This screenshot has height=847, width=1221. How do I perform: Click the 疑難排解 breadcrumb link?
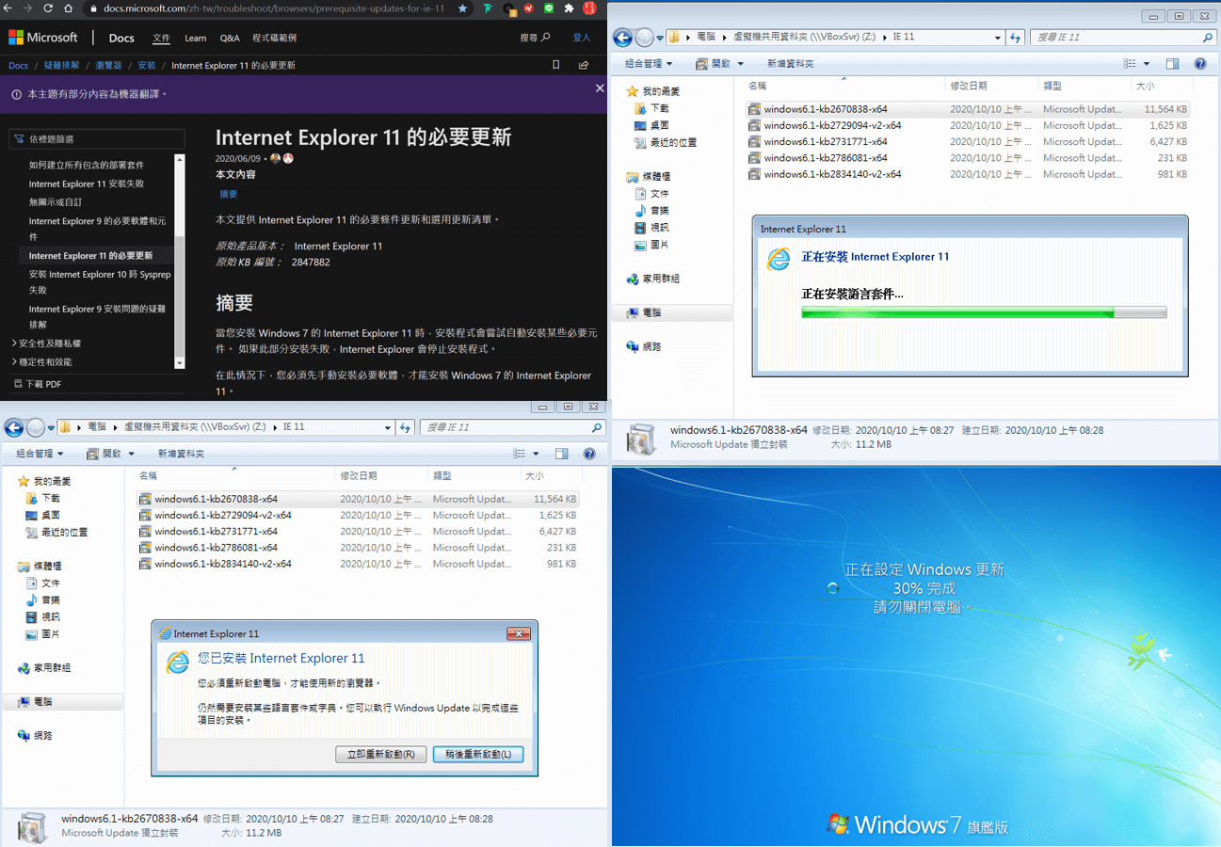pos(61,66)
